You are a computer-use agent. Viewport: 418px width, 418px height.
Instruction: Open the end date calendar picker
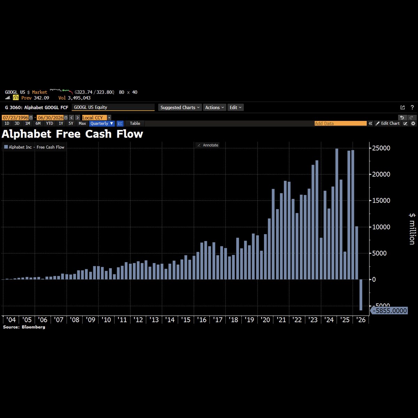point(65,118)
